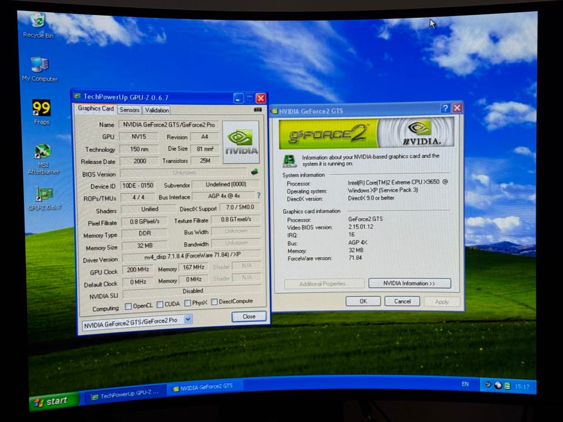Click the green system tray icon beside the clock
The image size is (563, 422).
(x=507, y=386)
